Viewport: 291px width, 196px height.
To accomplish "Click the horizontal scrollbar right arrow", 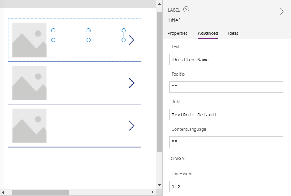I will tap(153, 192).
